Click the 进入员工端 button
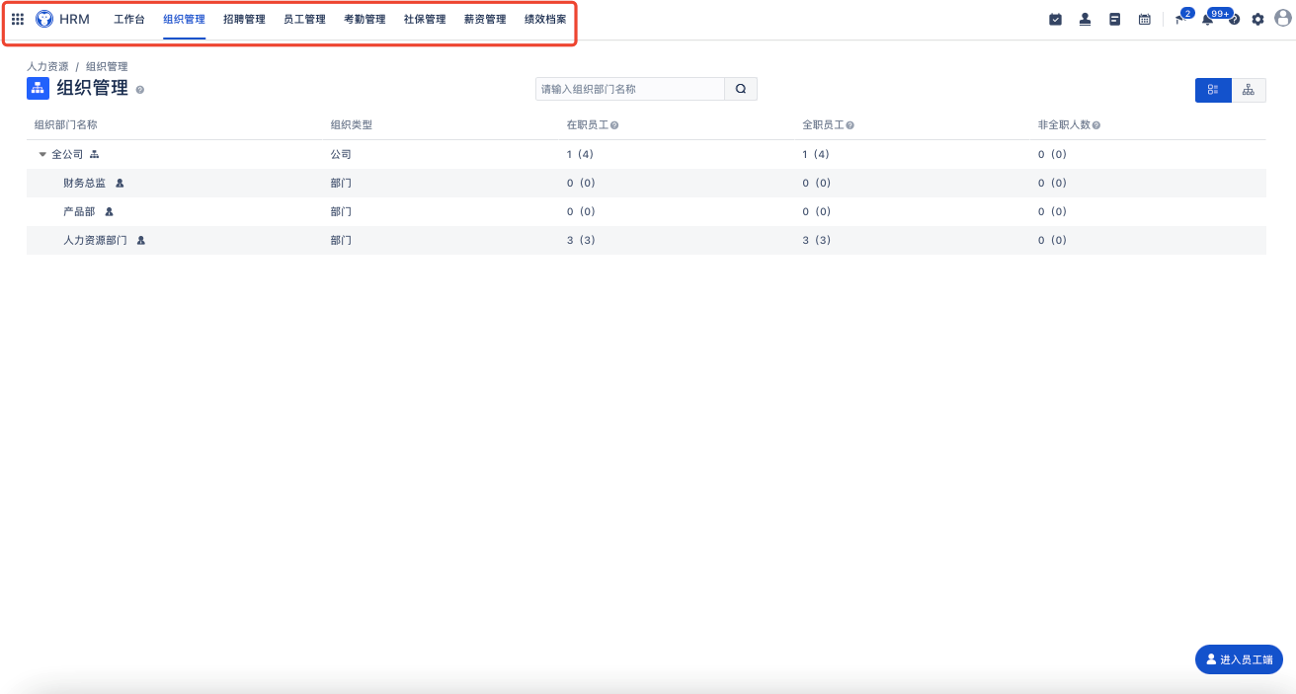This screenshot has height=694, width=1296. (x=1239, y=659)
